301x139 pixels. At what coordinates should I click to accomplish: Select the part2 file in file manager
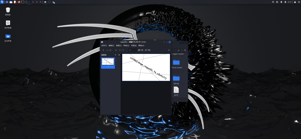click(x=176, y=91)
